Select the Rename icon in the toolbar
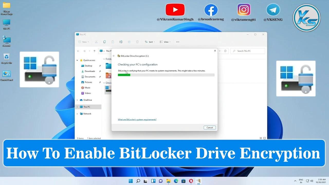Screen dimensions: 329x185 coord(121,42)
